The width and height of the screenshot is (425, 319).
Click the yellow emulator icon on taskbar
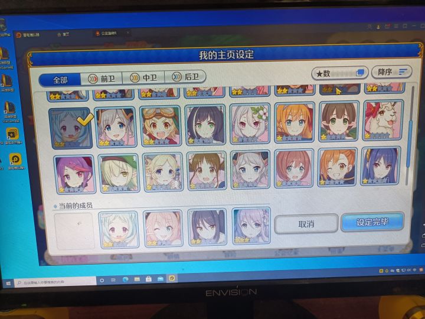coord(172,278)
